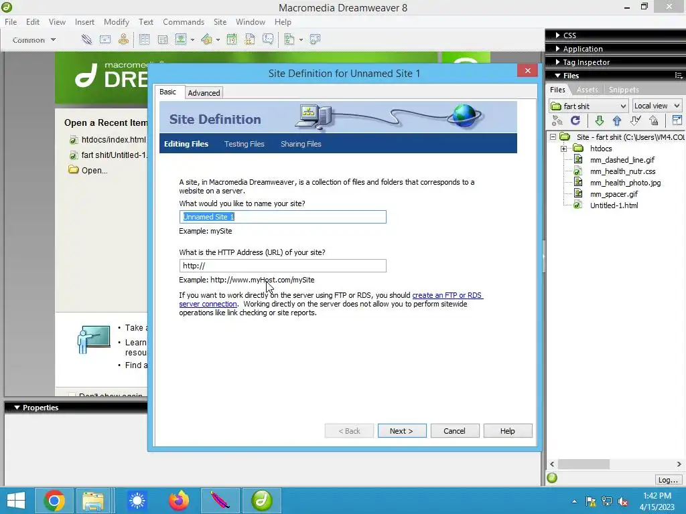Click the Images insert icon

pos(181,39)
